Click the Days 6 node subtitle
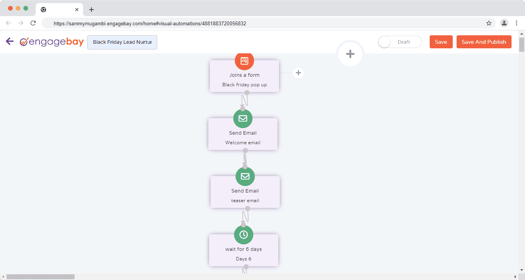The width and height of the screenshot is (525, 280). pos(244,259)
